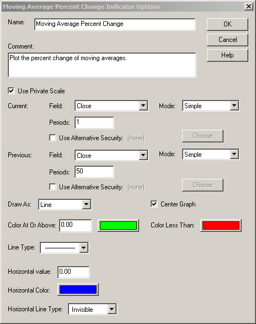Pick the green Color At Or Above swatch
The image size is (256, 324).
pos(118,225)
